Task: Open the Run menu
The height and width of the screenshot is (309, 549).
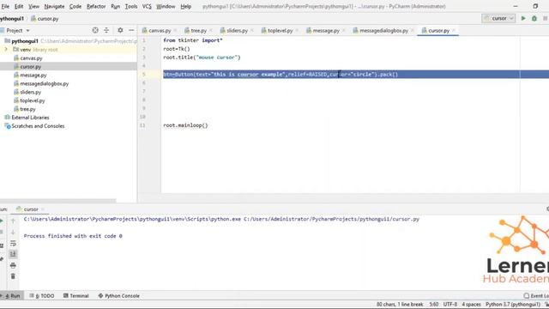Action: pos(115,6)
